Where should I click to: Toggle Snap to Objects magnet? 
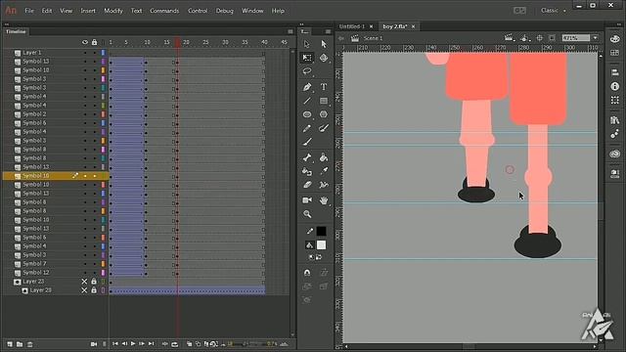coord(306,273)
